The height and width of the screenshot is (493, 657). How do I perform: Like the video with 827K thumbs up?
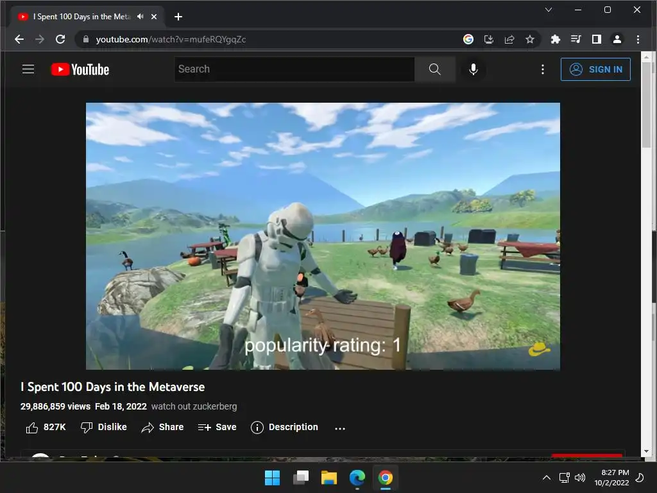point(46,427)
